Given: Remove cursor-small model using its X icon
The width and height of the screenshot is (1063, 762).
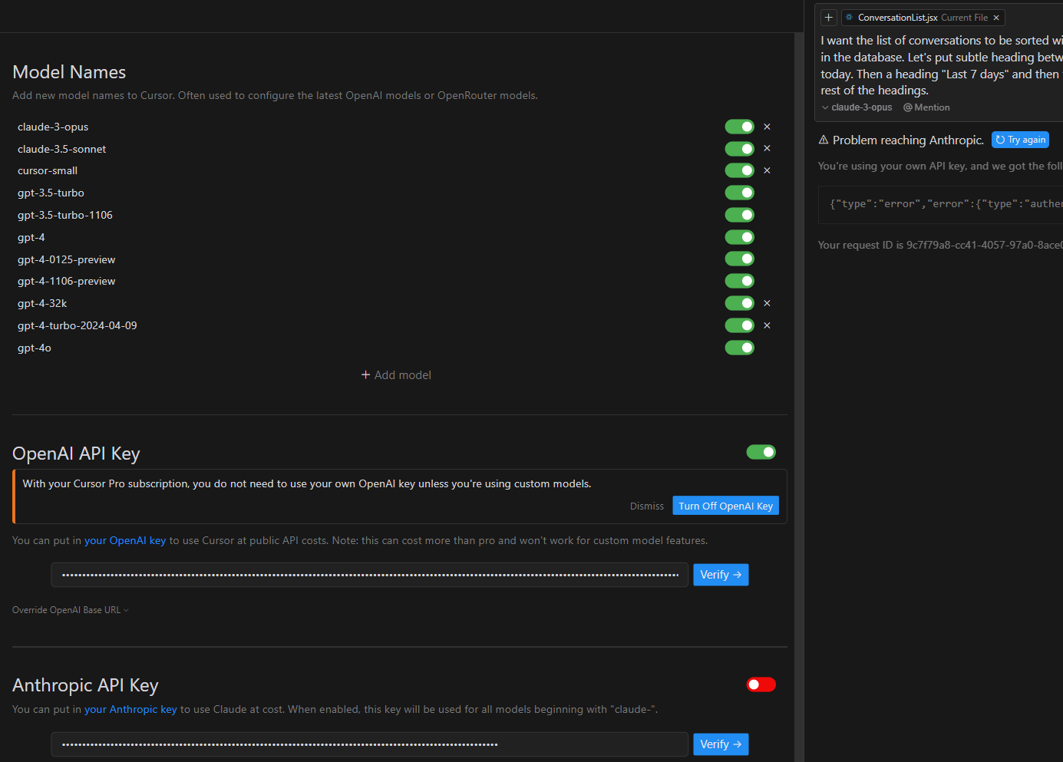Looking at the screenshot, I should tap(767, 170).
